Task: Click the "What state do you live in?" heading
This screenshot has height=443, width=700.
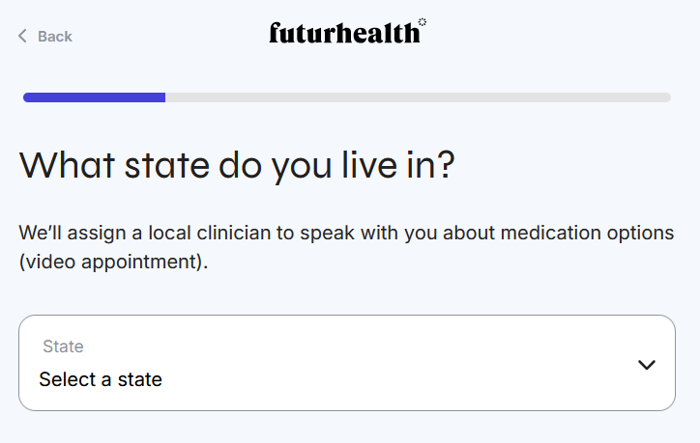Action: 237,165
